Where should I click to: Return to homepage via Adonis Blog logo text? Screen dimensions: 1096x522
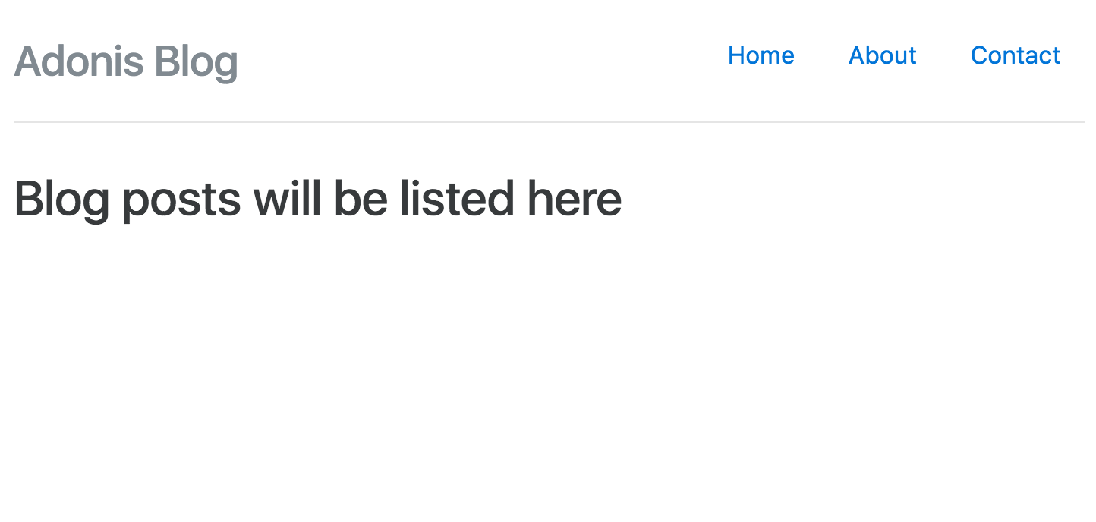126,61
